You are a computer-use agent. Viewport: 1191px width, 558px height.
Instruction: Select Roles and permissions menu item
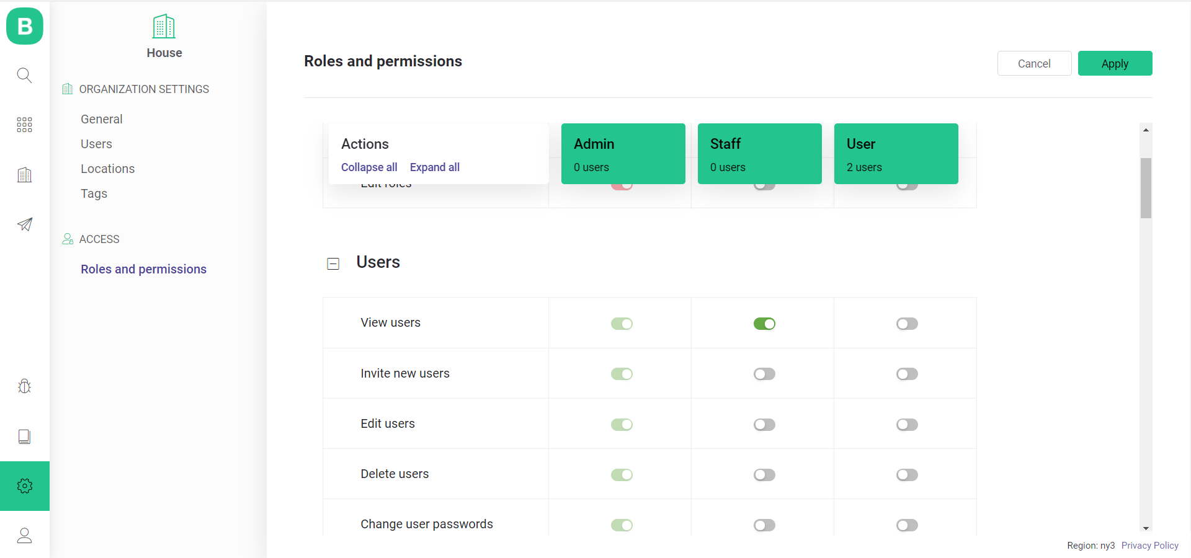(x=144, y=269)
